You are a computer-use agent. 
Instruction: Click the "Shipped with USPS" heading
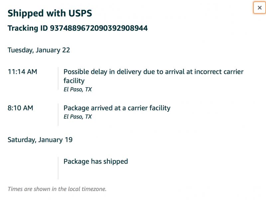click(x=50, y=13)
